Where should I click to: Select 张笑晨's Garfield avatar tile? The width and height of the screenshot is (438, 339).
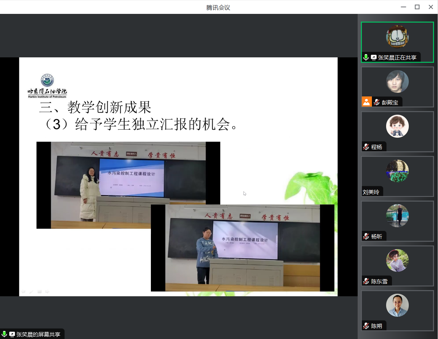[397, 37]
